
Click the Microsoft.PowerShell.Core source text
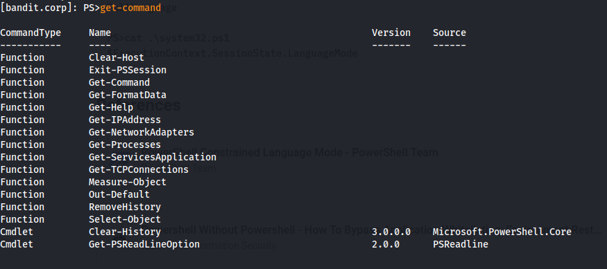tap(502, 232)
